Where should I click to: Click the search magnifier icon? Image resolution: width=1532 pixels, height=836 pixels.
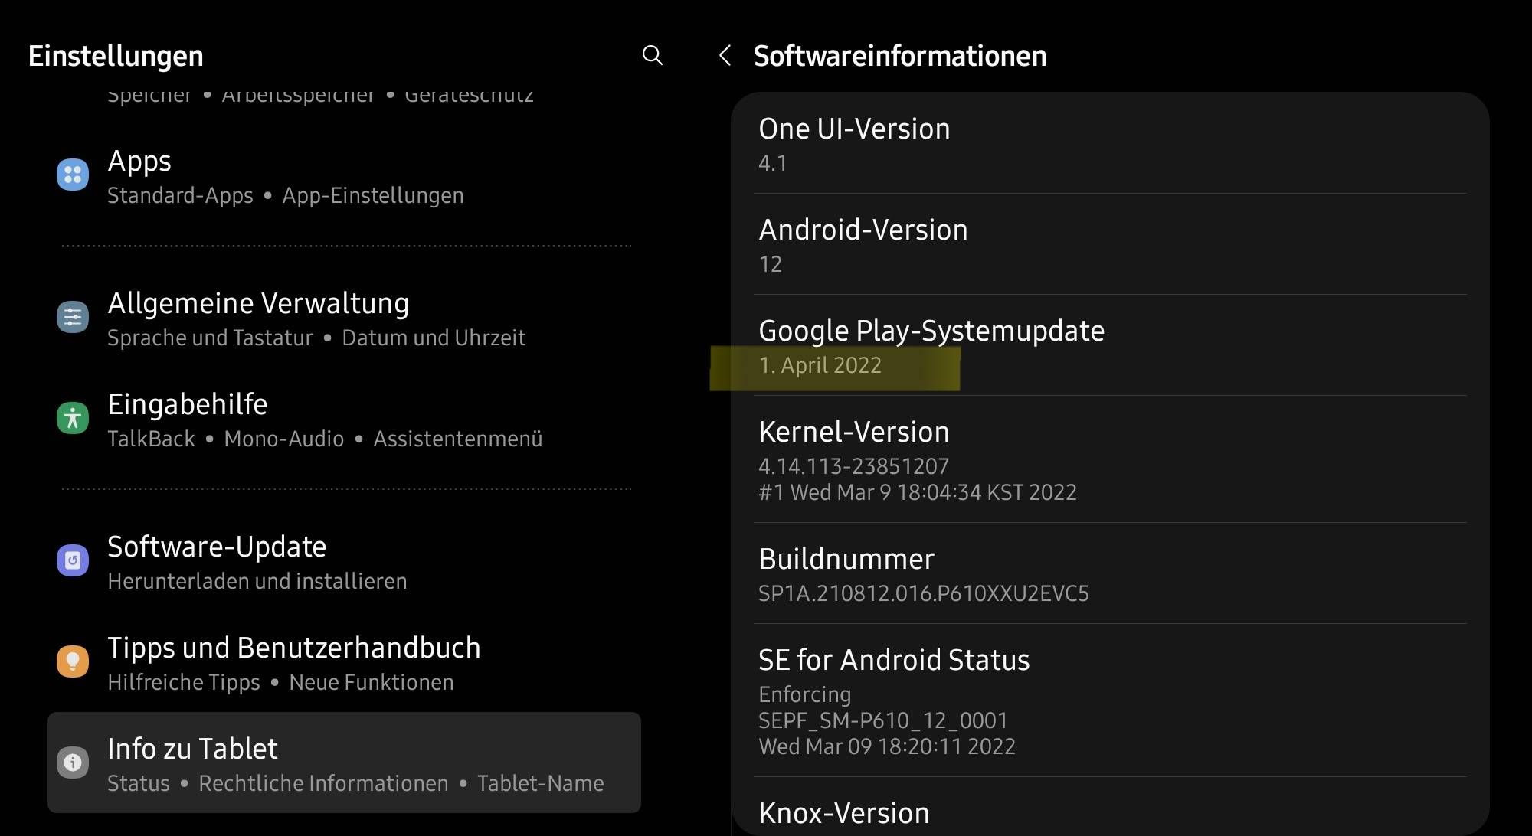pyautogui.click(x=652, y=55)
